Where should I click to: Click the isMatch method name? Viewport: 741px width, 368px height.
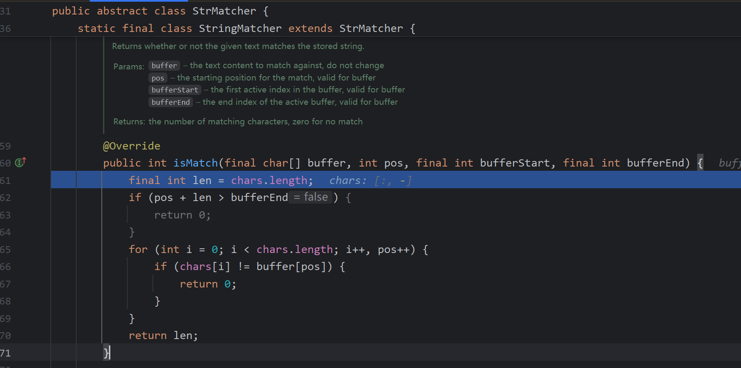click(195, 163)
